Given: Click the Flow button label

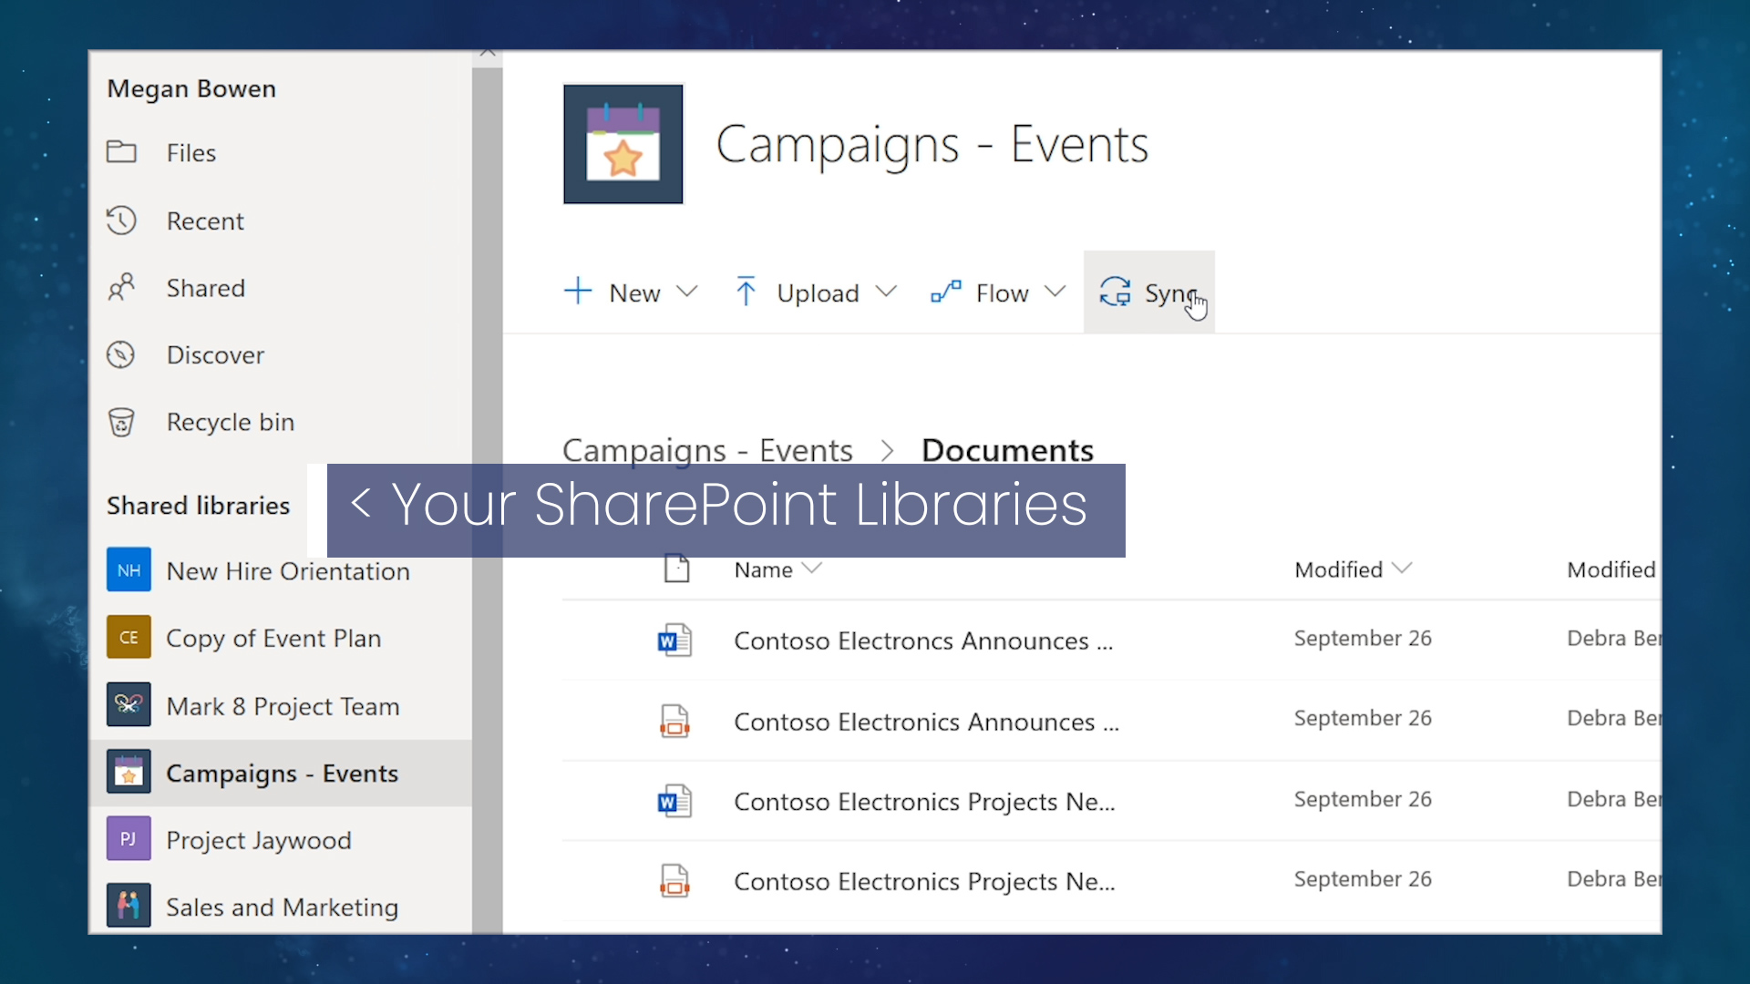Looking at the screenshot, I should pos(1002,292).
